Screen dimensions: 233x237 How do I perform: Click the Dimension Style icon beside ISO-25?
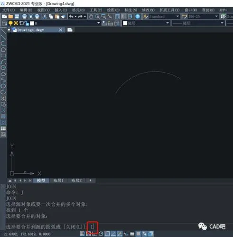[185, 17]
